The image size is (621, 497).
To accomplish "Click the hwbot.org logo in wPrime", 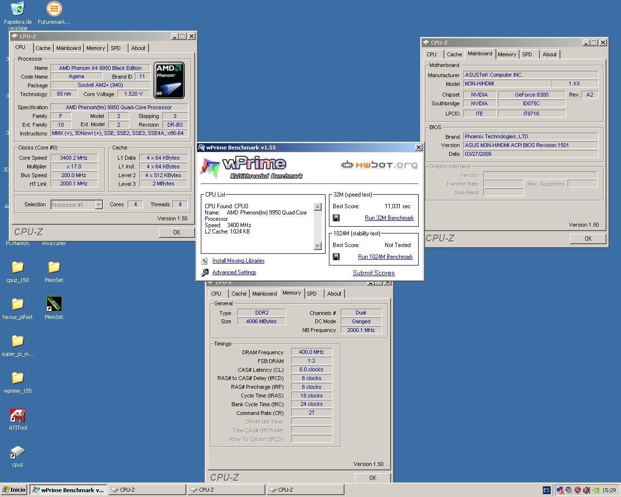I will [x=379, y=165].
